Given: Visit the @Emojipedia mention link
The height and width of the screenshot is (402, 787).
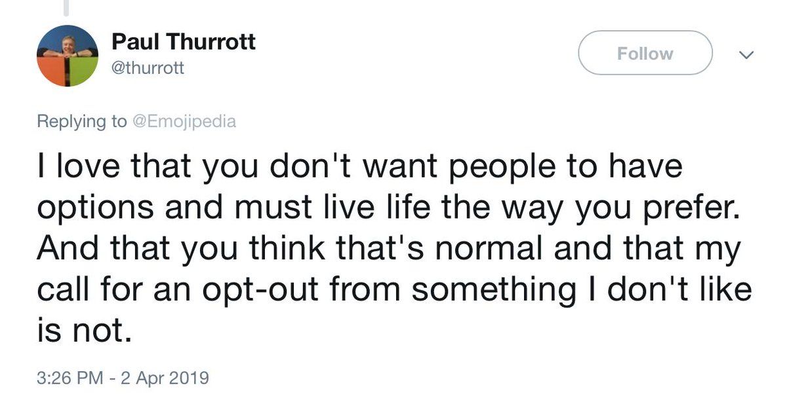Looking at the screenshot, I should click(x=184, y=122).
